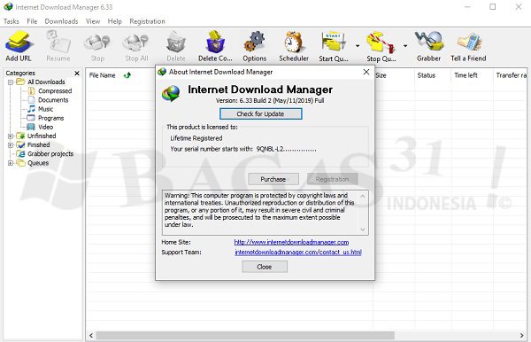Viewport: 531px width, 342px height.
Task: Select the Unfinished folder
Action: pyautogui.click(x=36, y=136)
